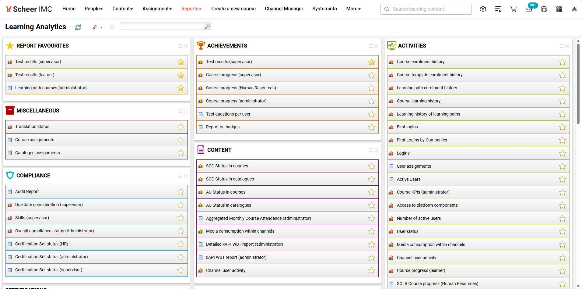This screenshot has width=582, height=289.
Task: Unfavourite Learning path courses (administrator) star
Action: click(x=181, y=88)
